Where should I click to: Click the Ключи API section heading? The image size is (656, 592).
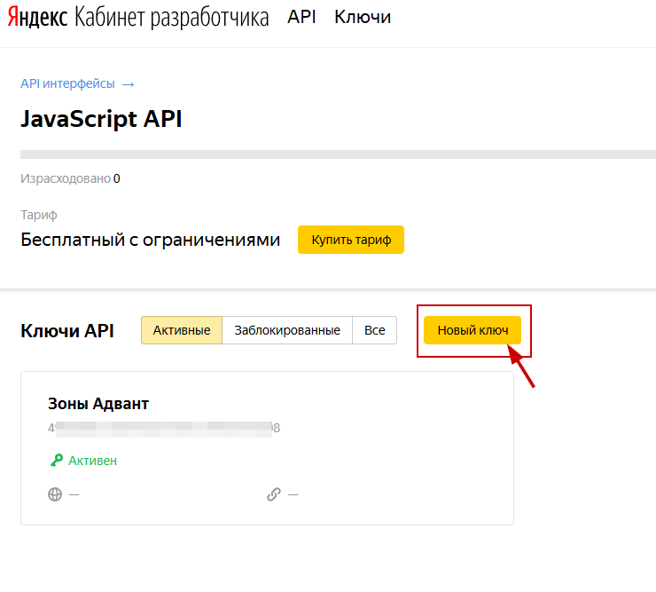pos(67,331)
